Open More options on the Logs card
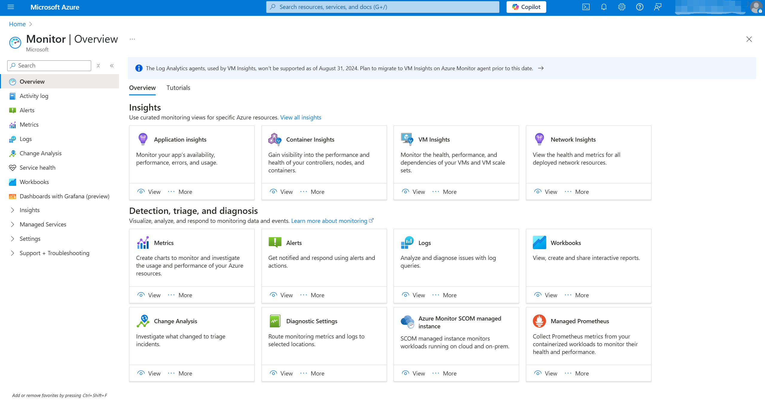Viewport: 765px width, 400px height. click(444, 295)
